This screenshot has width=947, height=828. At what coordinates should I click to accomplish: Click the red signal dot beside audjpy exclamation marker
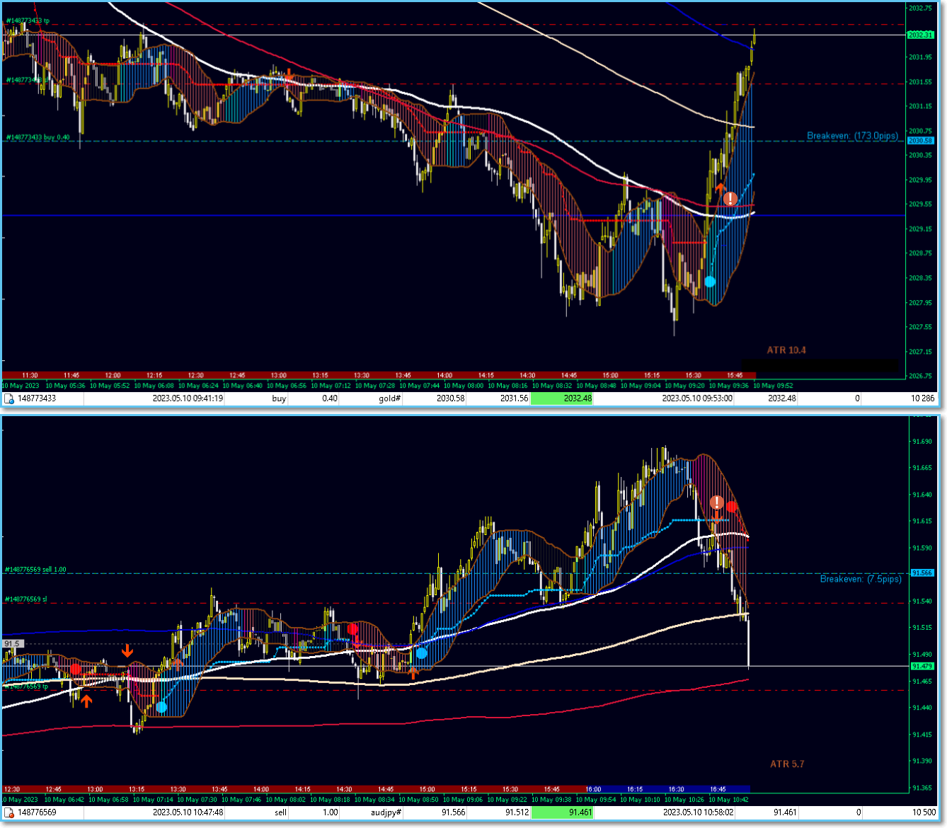point(732,507)
